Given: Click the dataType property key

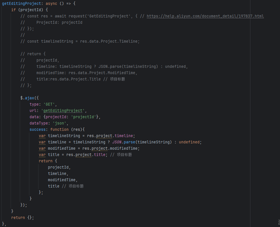Looking at the screenshot, I should pos(39,123).
